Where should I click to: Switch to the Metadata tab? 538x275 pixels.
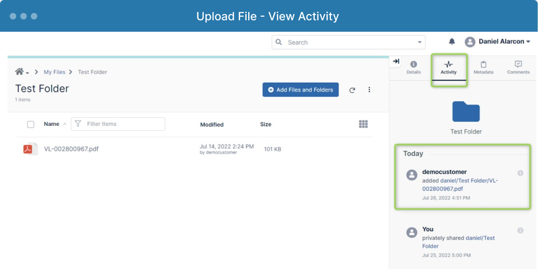click(483, 68)
